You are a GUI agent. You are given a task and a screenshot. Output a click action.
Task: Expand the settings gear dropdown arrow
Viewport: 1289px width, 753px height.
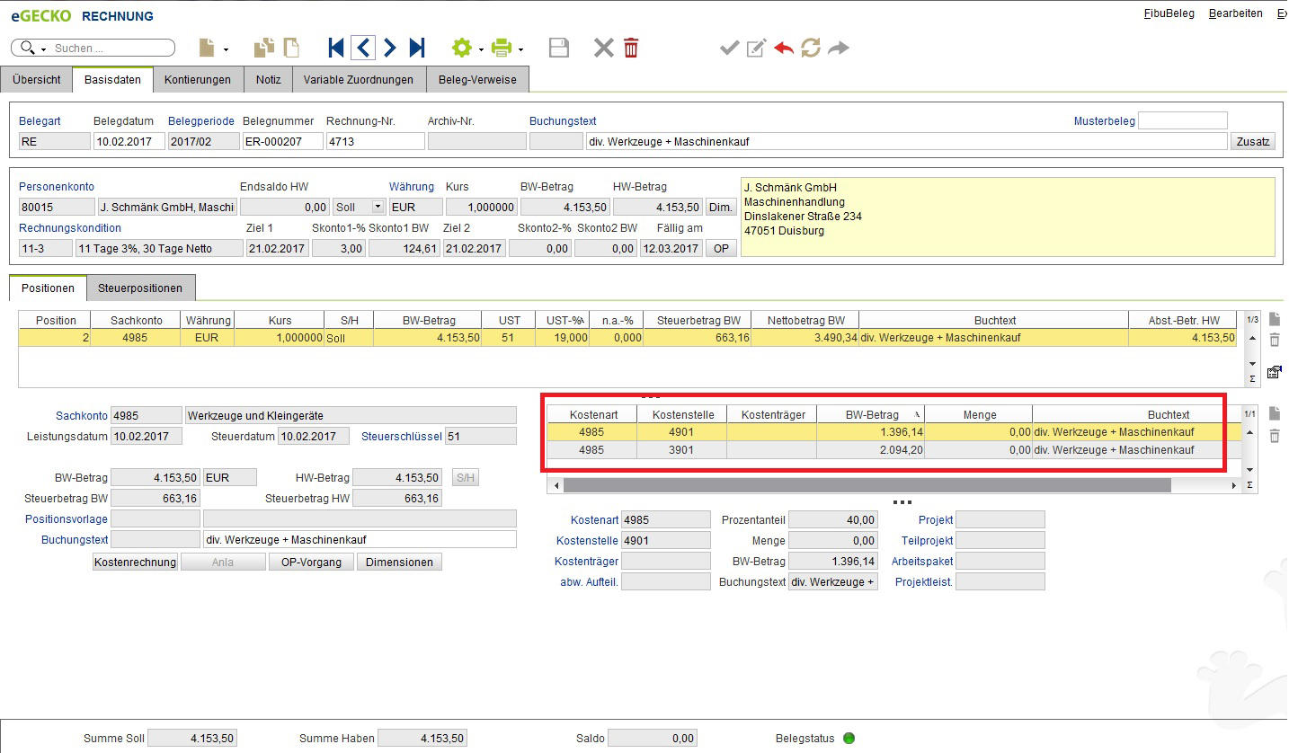point(481,49)
